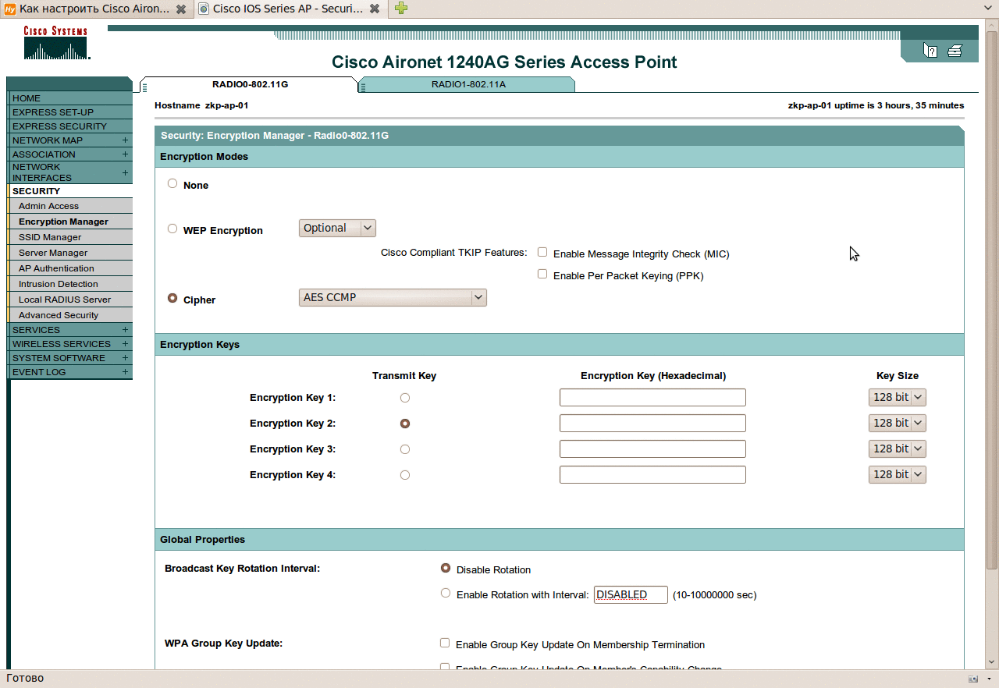The width and height of the screenshot is (999, 688).
Task: Open the AES CCMP cipher dropdown
Action: tap(393, 297)
